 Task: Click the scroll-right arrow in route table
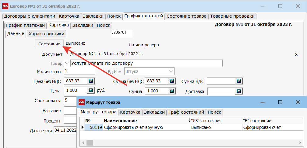[300, 143]
